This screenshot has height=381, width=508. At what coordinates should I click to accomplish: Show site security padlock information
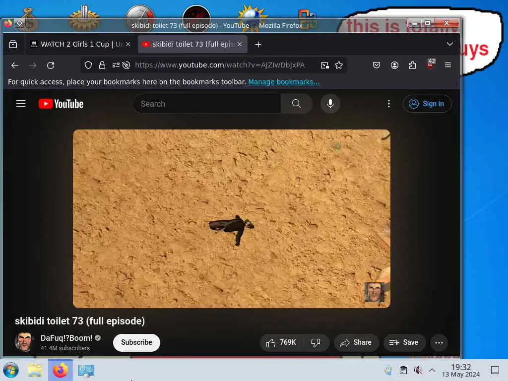[x=102, y=65]
